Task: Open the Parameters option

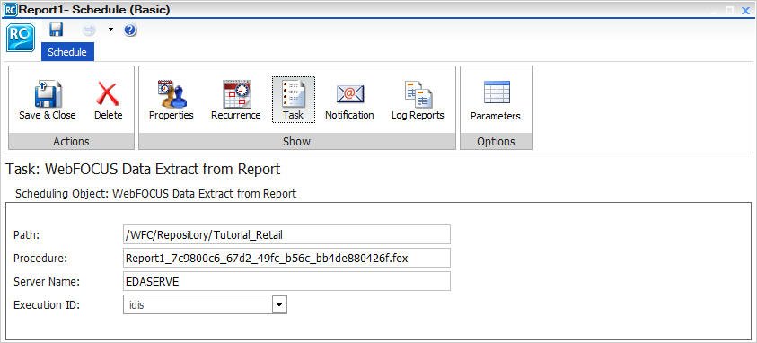Action: (x=496, y=101)
